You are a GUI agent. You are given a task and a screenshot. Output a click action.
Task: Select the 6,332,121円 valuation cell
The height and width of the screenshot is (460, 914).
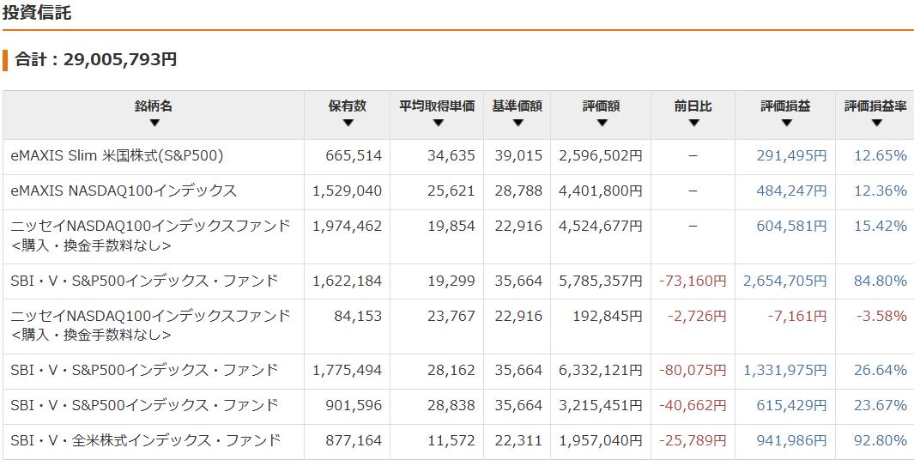pos(600,371)
